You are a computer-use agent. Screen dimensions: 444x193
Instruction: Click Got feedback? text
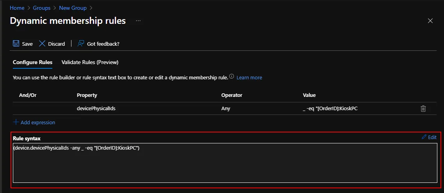coord(103,44)
